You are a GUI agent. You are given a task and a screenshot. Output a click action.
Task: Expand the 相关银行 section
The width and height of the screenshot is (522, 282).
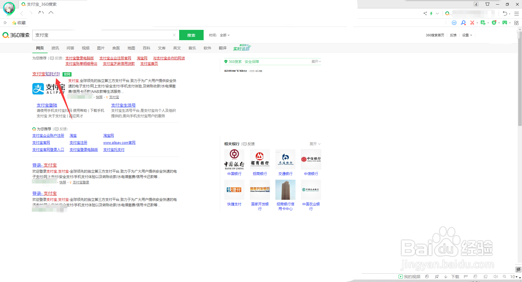tap(315, 144)
